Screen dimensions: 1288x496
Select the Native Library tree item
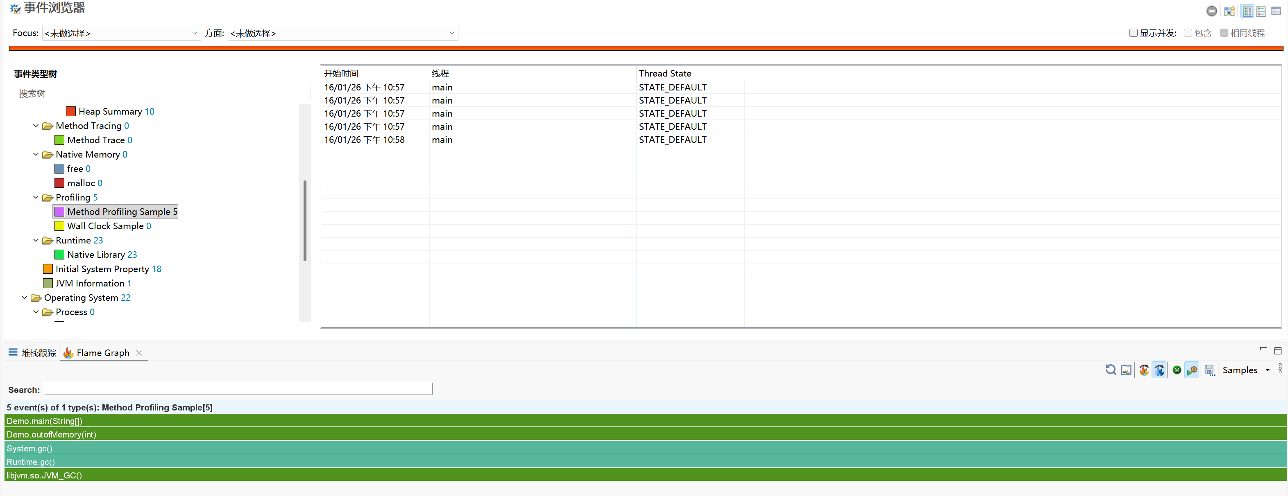[x=96, y=255]
